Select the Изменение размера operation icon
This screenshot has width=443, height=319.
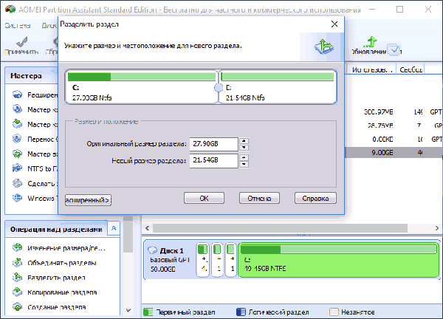[x=17, y=248]
